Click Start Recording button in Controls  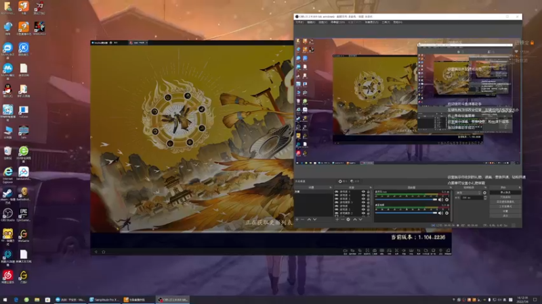click(505, 197)
